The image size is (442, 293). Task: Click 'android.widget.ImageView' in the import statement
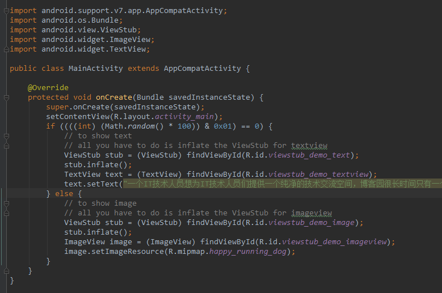click(96, 40)
